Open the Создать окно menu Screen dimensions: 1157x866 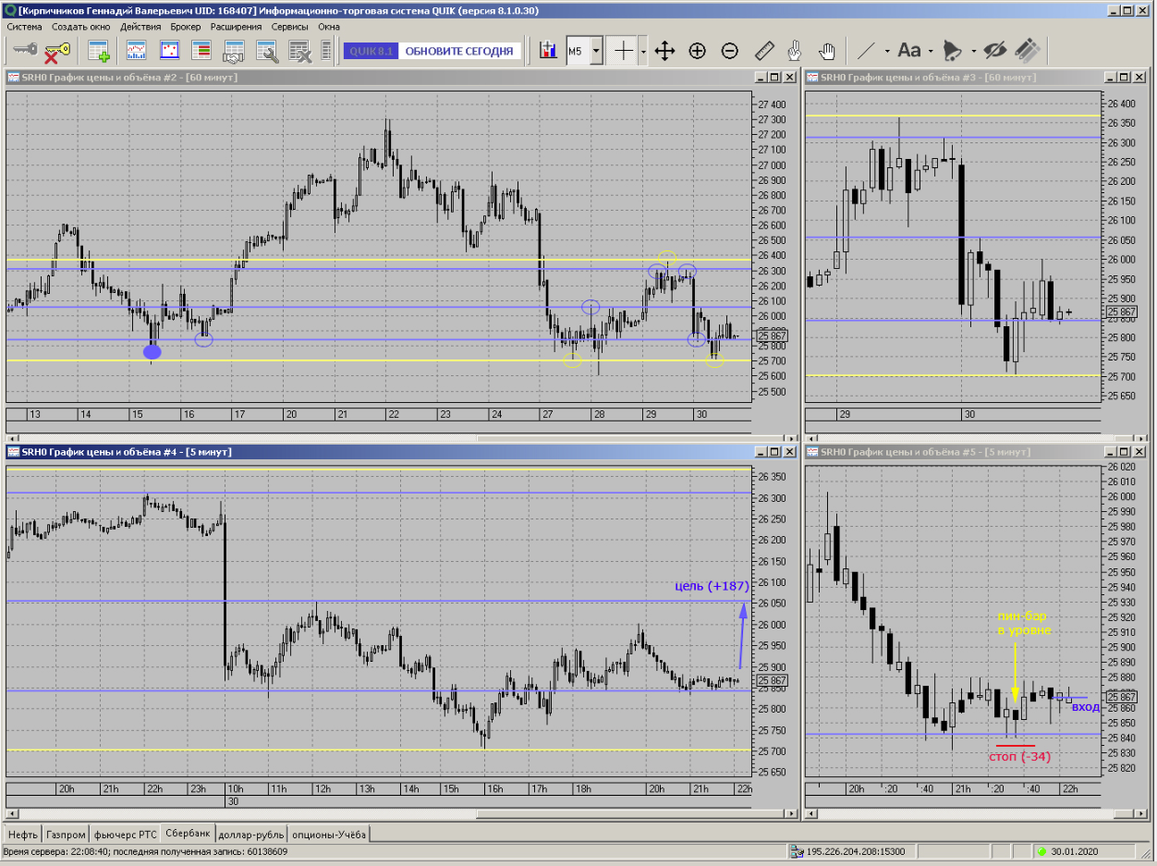pyautogui.click(x=82, y=27)
